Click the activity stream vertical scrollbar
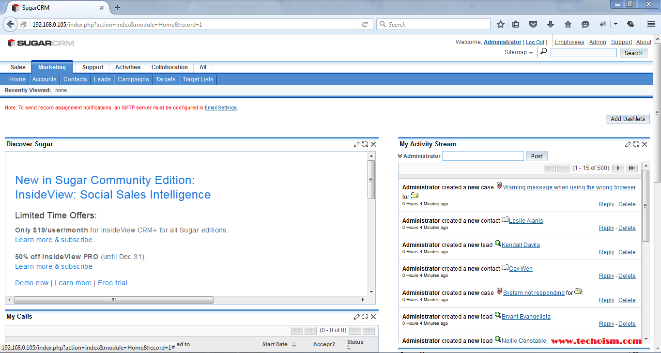The image size is (661, 353). point(646,206)
